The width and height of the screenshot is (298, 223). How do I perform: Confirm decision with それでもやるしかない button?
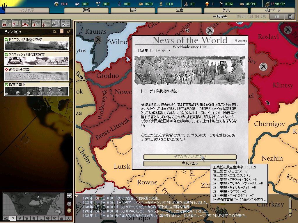tap(190, 157)
